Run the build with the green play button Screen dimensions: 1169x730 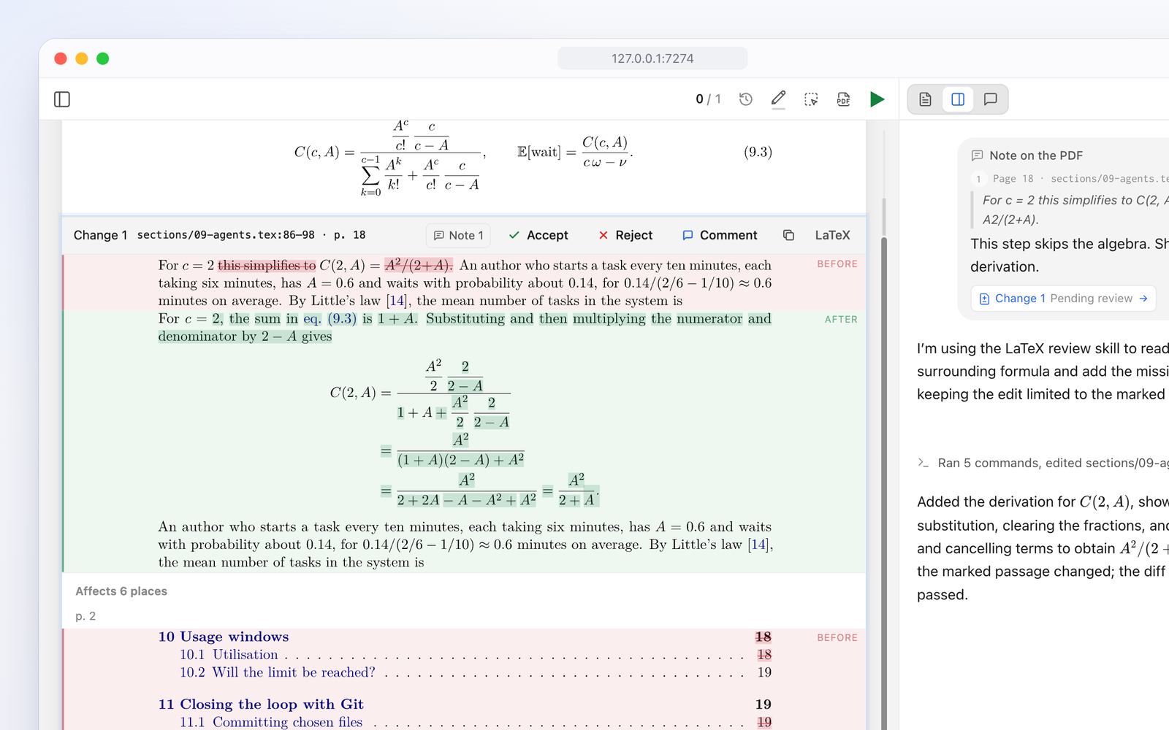point(877,99)
